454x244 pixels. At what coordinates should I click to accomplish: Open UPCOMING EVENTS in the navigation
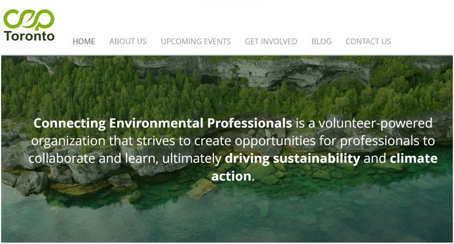196,42
